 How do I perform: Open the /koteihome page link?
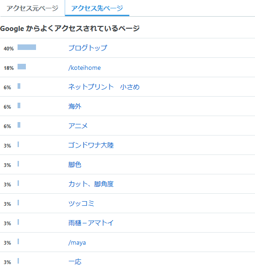point(85,68)
